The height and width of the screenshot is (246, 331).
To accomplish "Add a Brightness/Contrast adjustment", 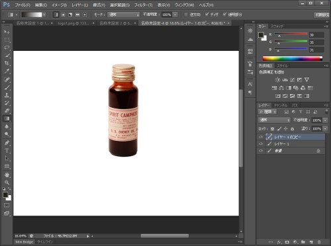I will (x=277, y=80).
